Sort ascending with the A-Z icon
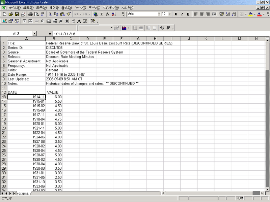This screenshot has height=202, width=270. tap(114, 14)
